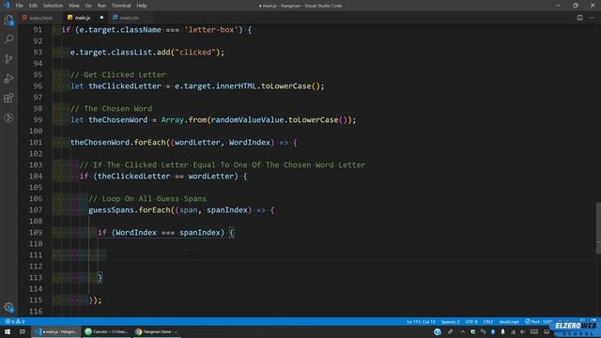Click line number 107 in the gutter

tap(36, 209)
